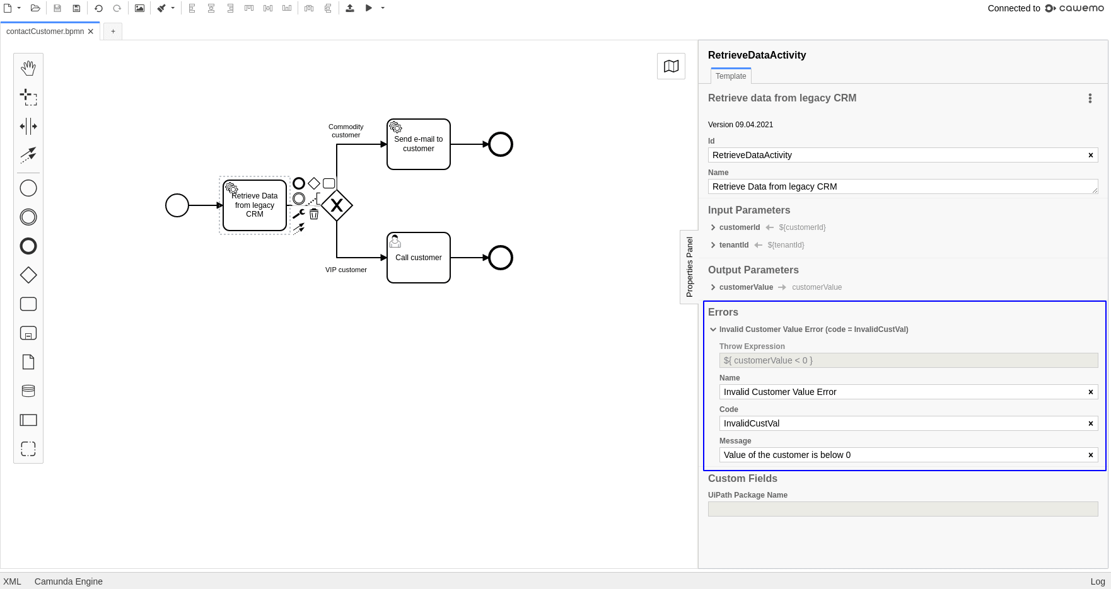Switch to the Template tab
Viewport: 1111px width, 589px height.
click(x=731, y=76)
